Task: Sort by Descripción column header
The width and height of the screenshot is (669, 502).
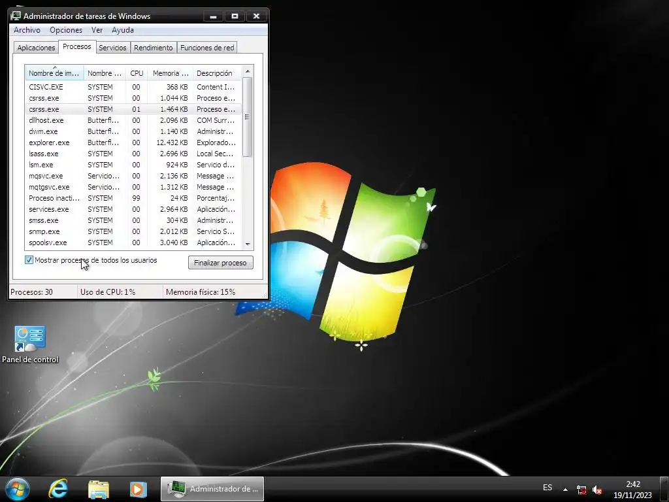Action: (x=217, y=73)
